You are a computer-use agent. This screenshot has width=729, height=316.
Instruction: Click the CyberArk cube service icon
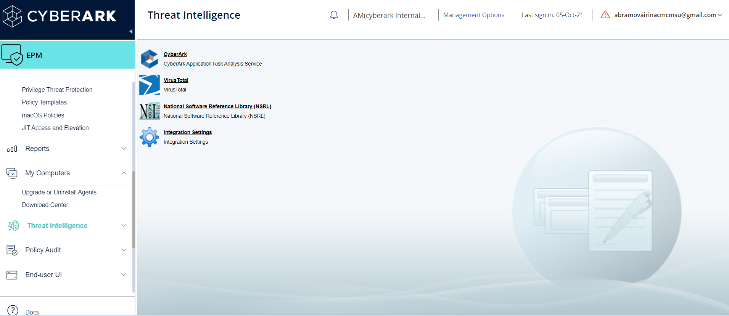[150, 59]
